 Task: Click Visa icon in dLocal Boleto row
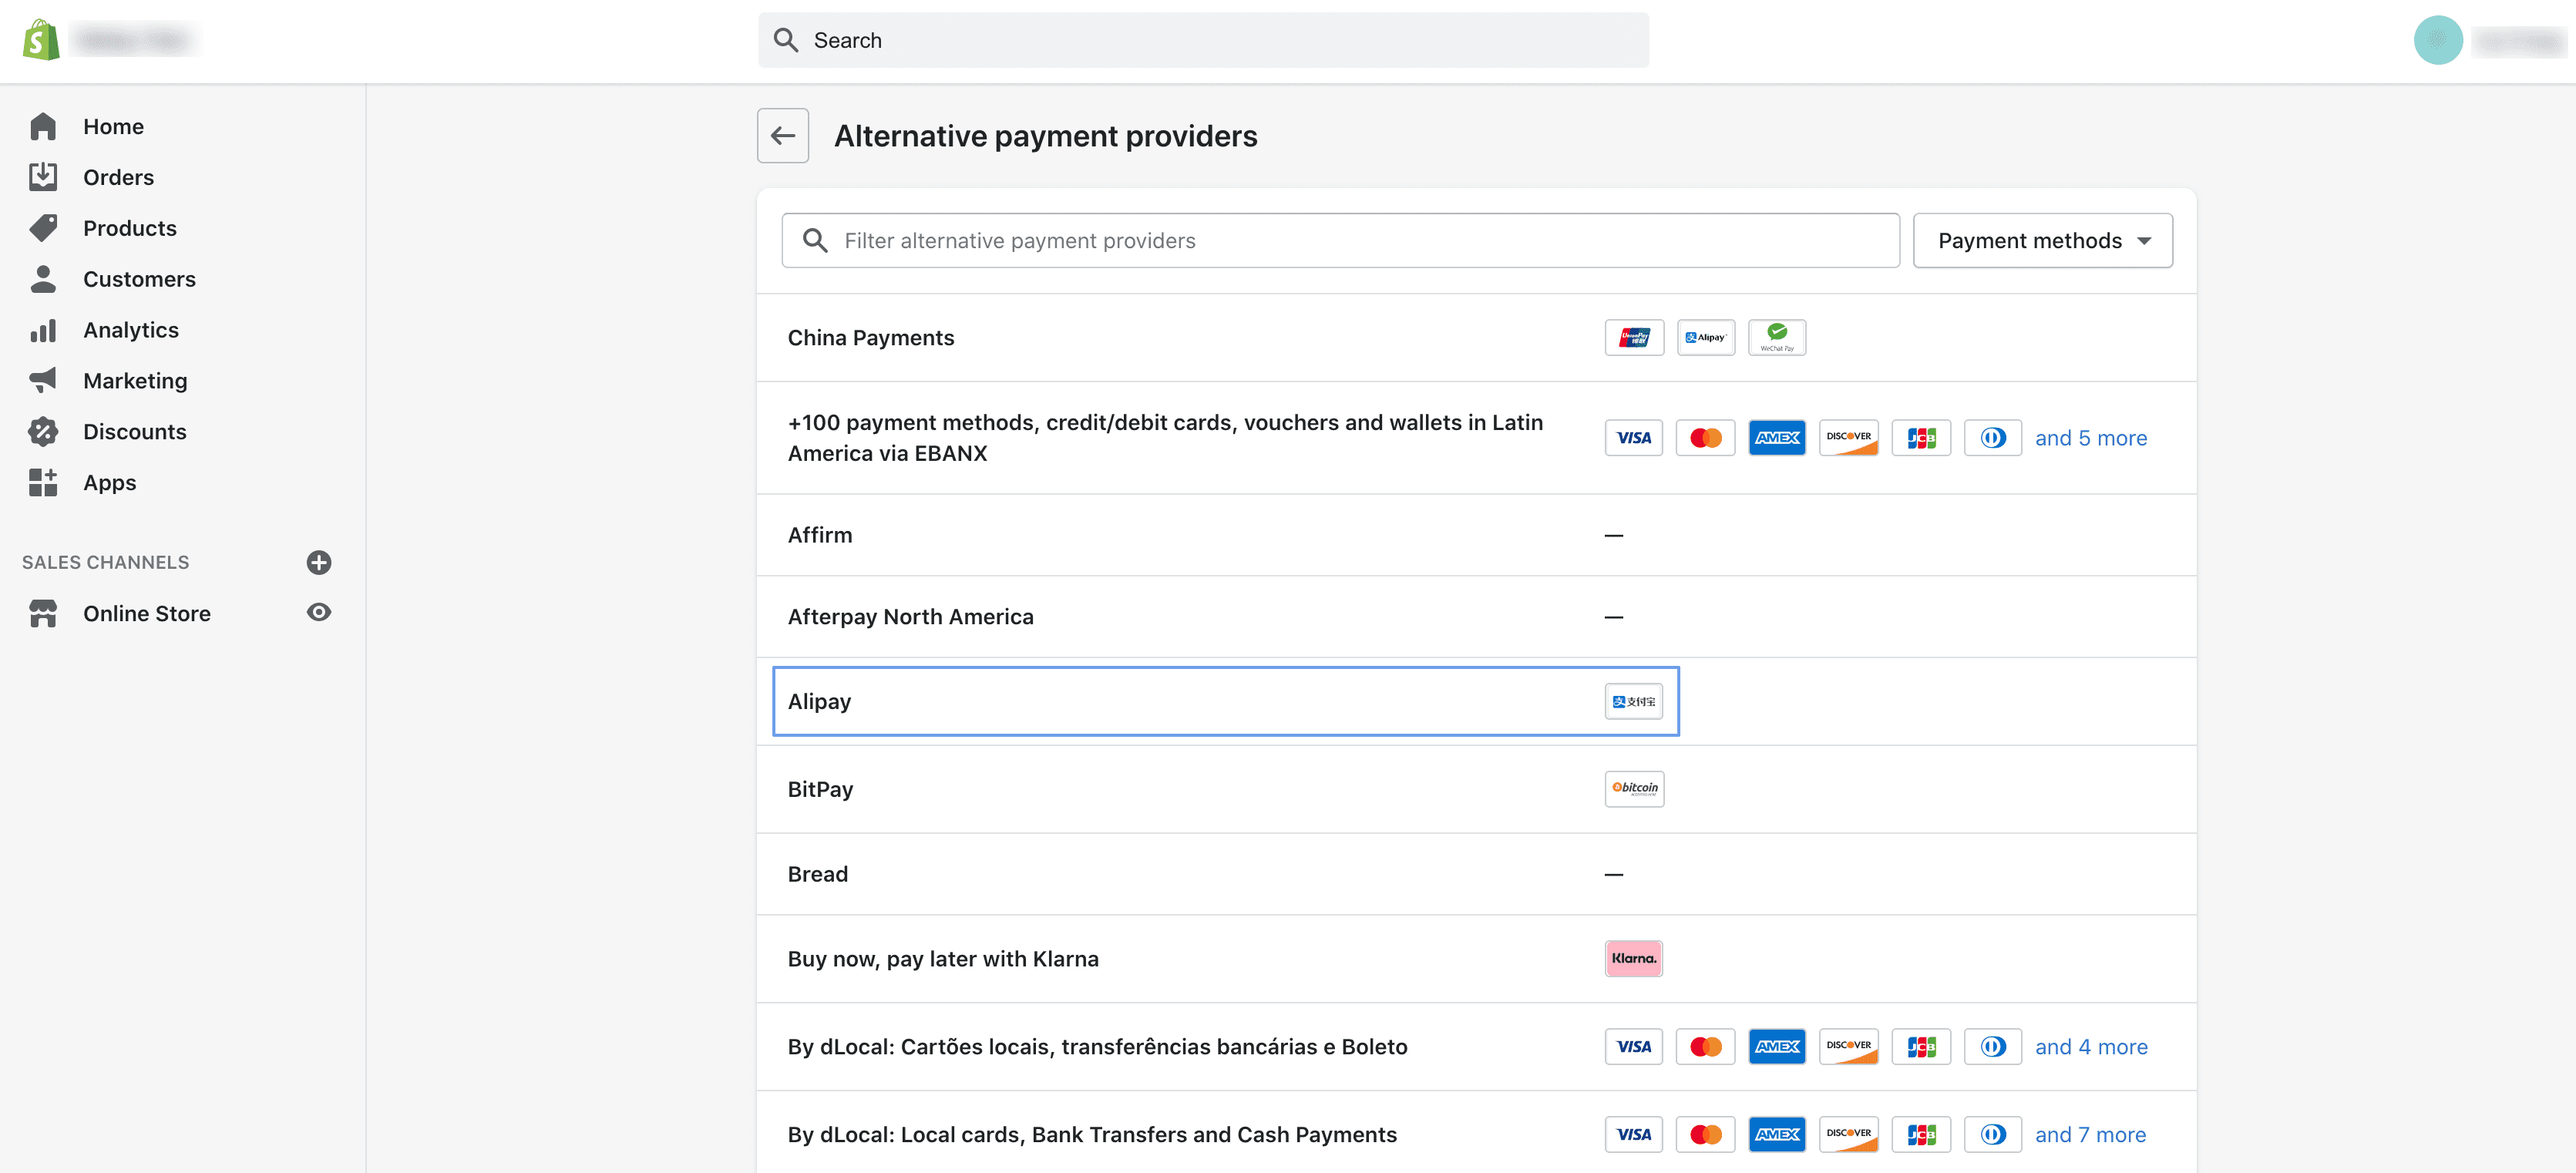(1634, 1047)
